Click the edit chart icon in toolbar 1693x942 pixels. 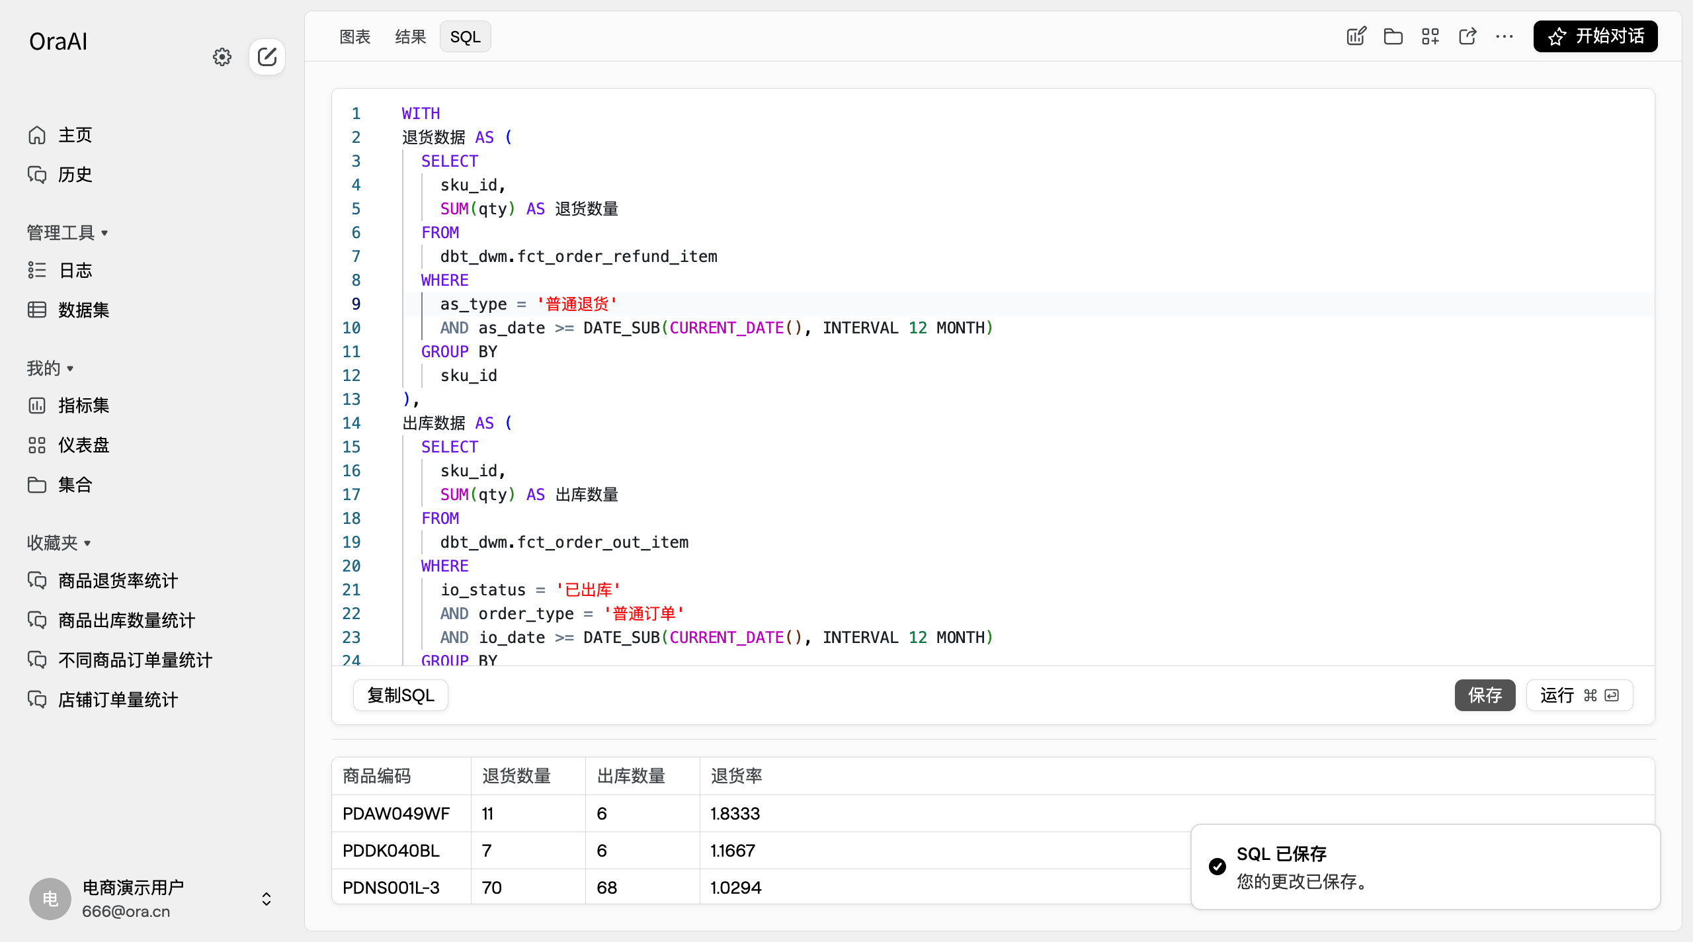[x=1356, y=36]
